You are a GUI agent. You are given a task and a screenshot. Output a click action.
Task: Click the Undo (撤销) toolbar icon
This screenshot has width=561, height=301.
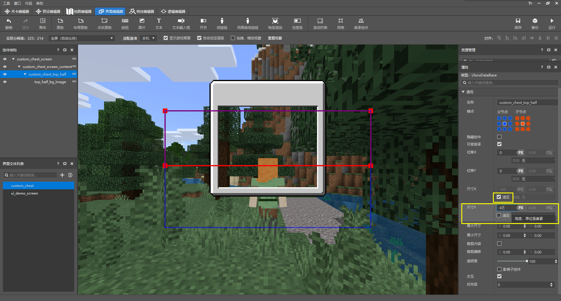(9, 24)
